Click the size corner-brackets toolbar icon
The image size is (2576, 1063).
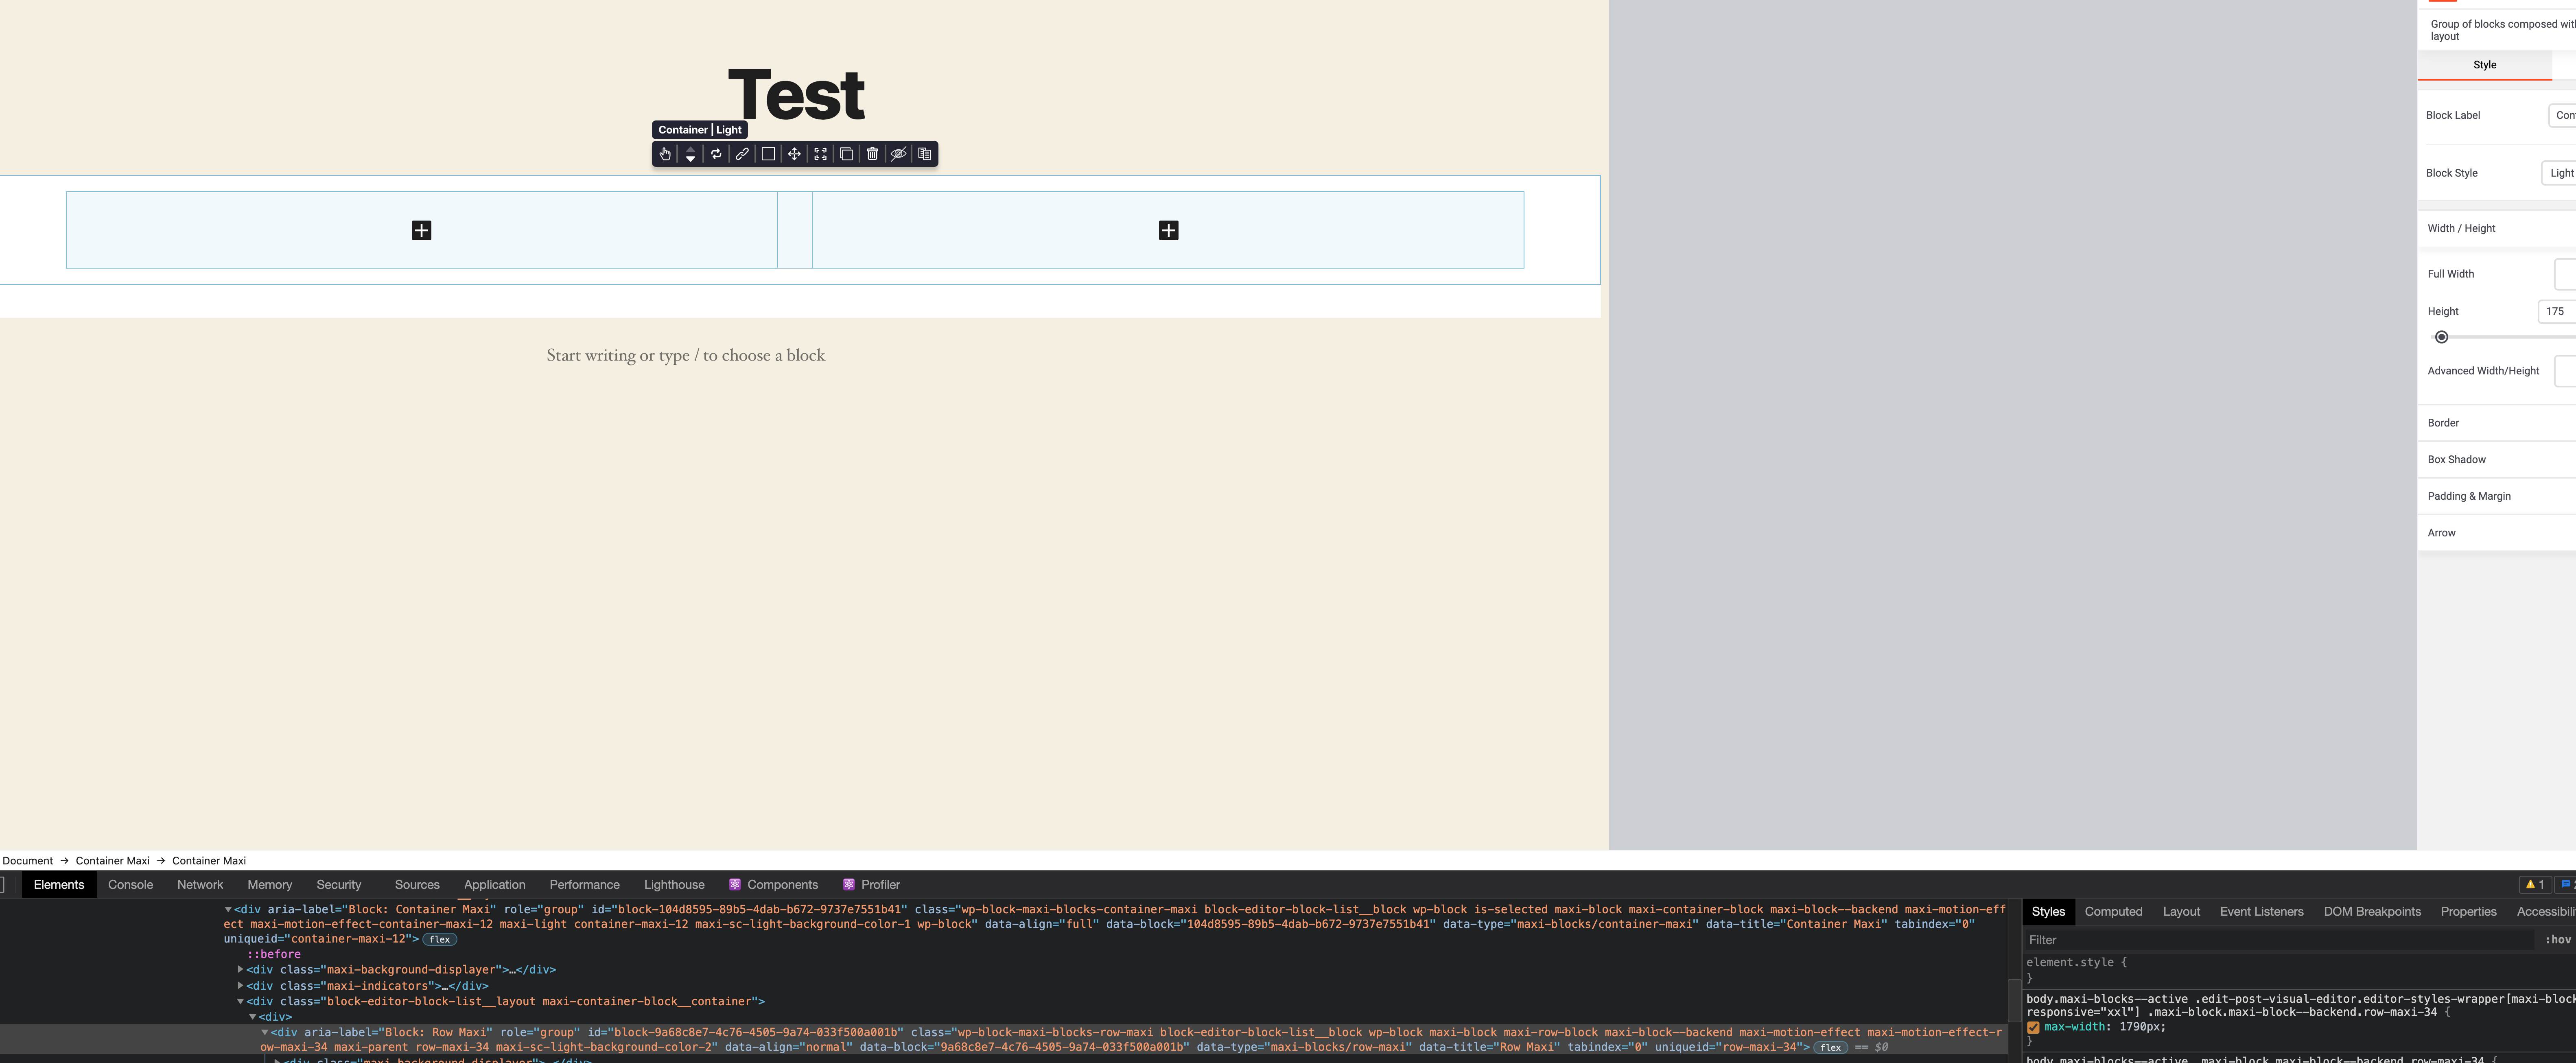[x=820, y=154]
